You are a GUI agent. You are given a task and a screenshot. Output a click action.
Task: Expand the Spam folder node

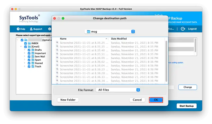click(24, 60)
